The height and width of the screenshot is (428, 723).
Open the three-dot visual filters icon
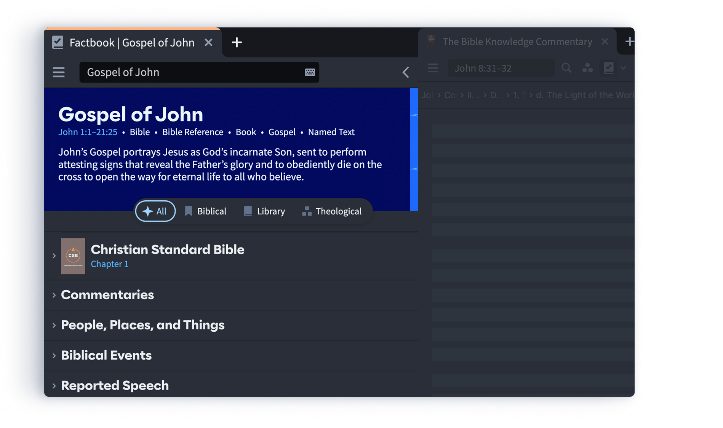point(587,68)
